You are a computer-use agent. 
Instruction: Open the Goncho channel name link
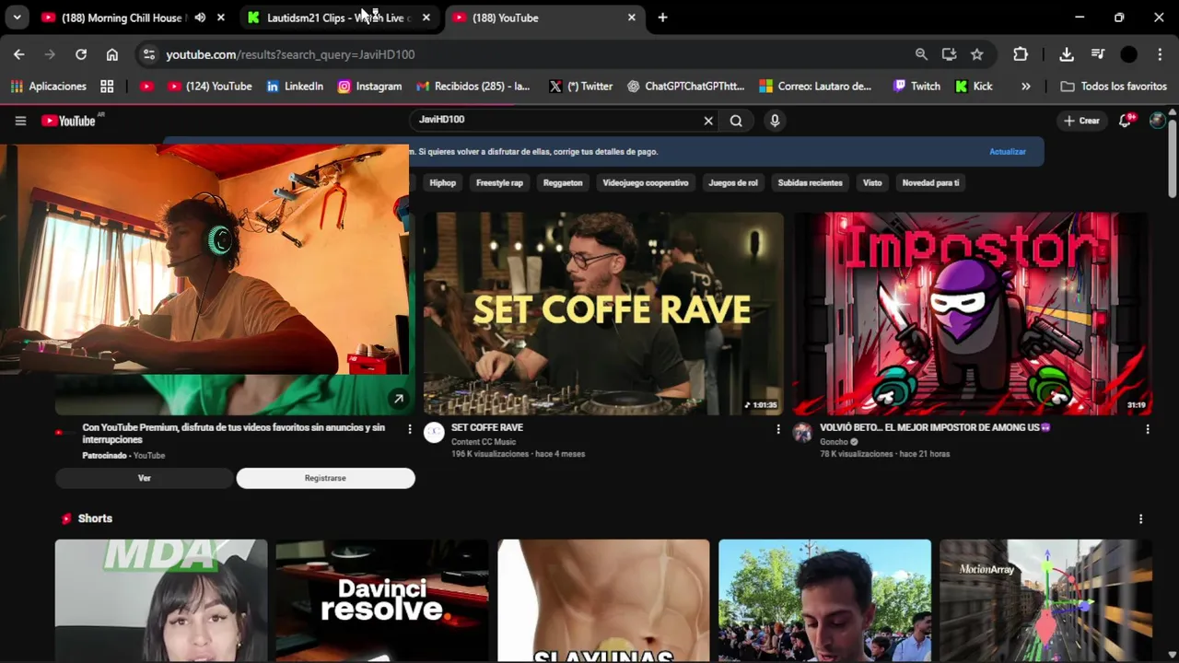[x=834, y=442]
